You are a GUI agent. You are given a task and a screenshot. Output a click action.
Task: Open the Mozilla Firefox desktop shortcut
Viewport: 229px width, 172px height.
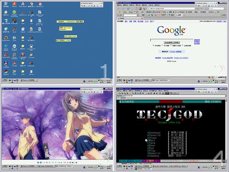click(x=6, y=38)
